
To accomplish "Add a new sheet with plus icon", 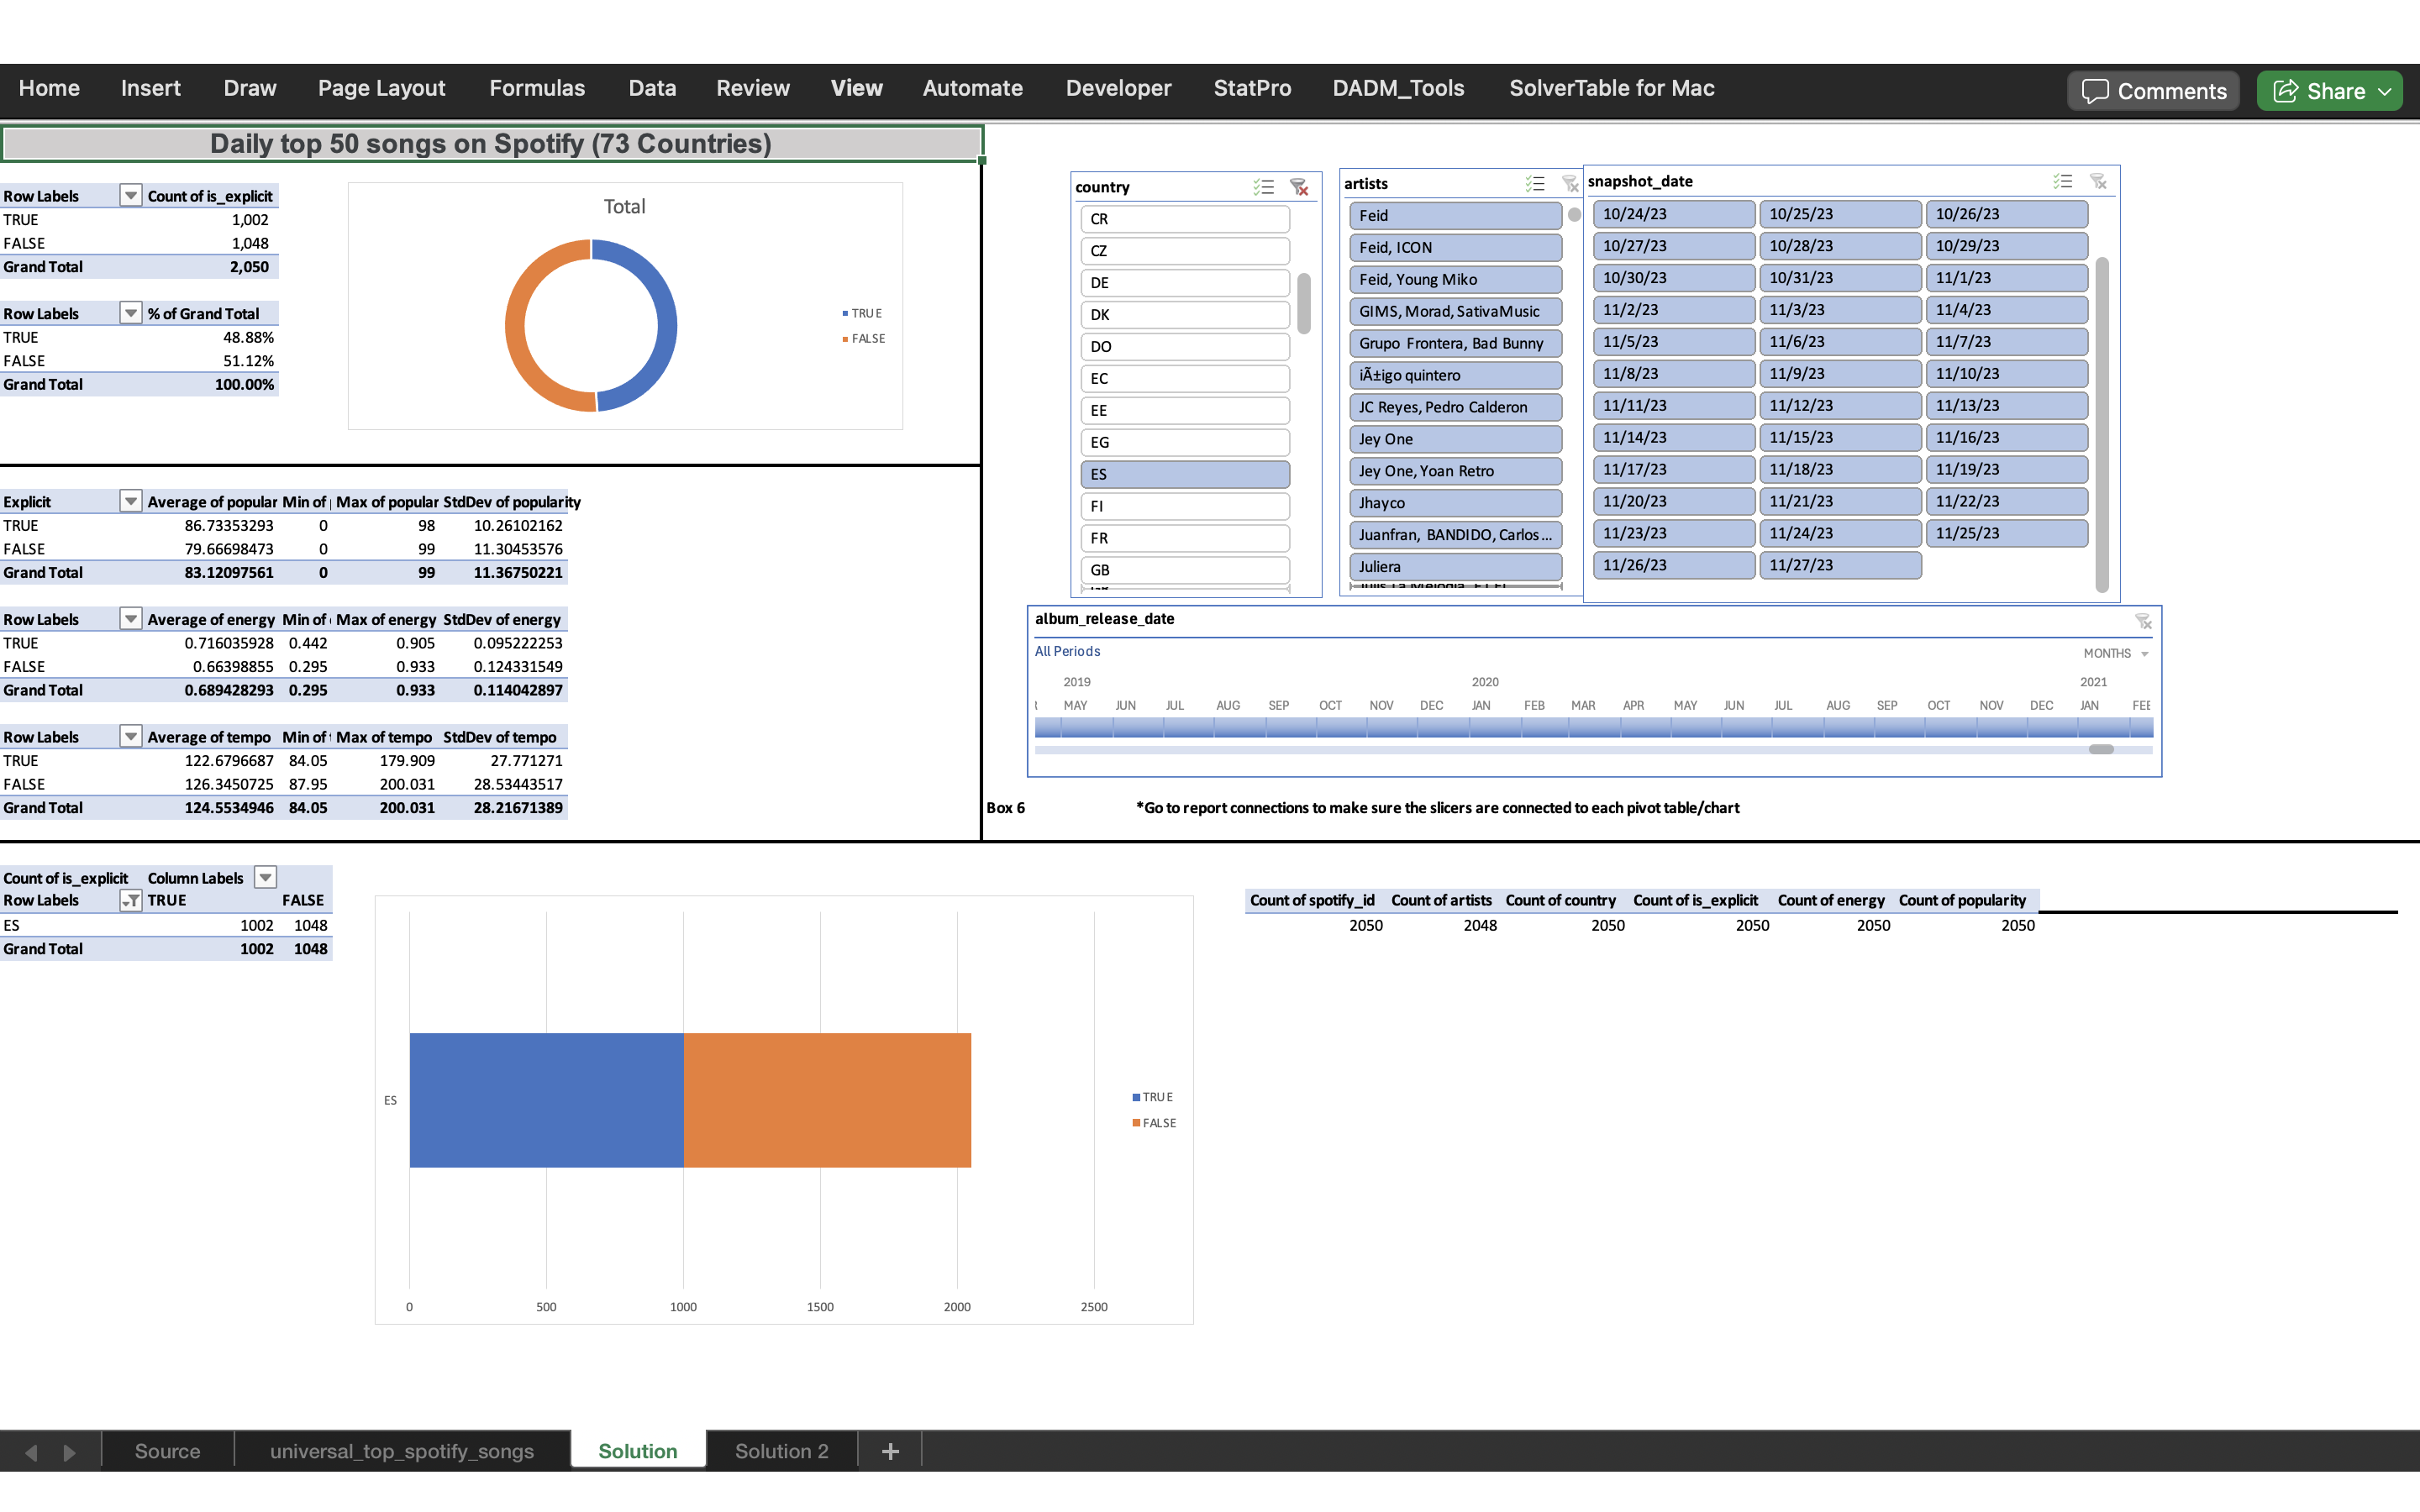I will tap(890, 1451).
